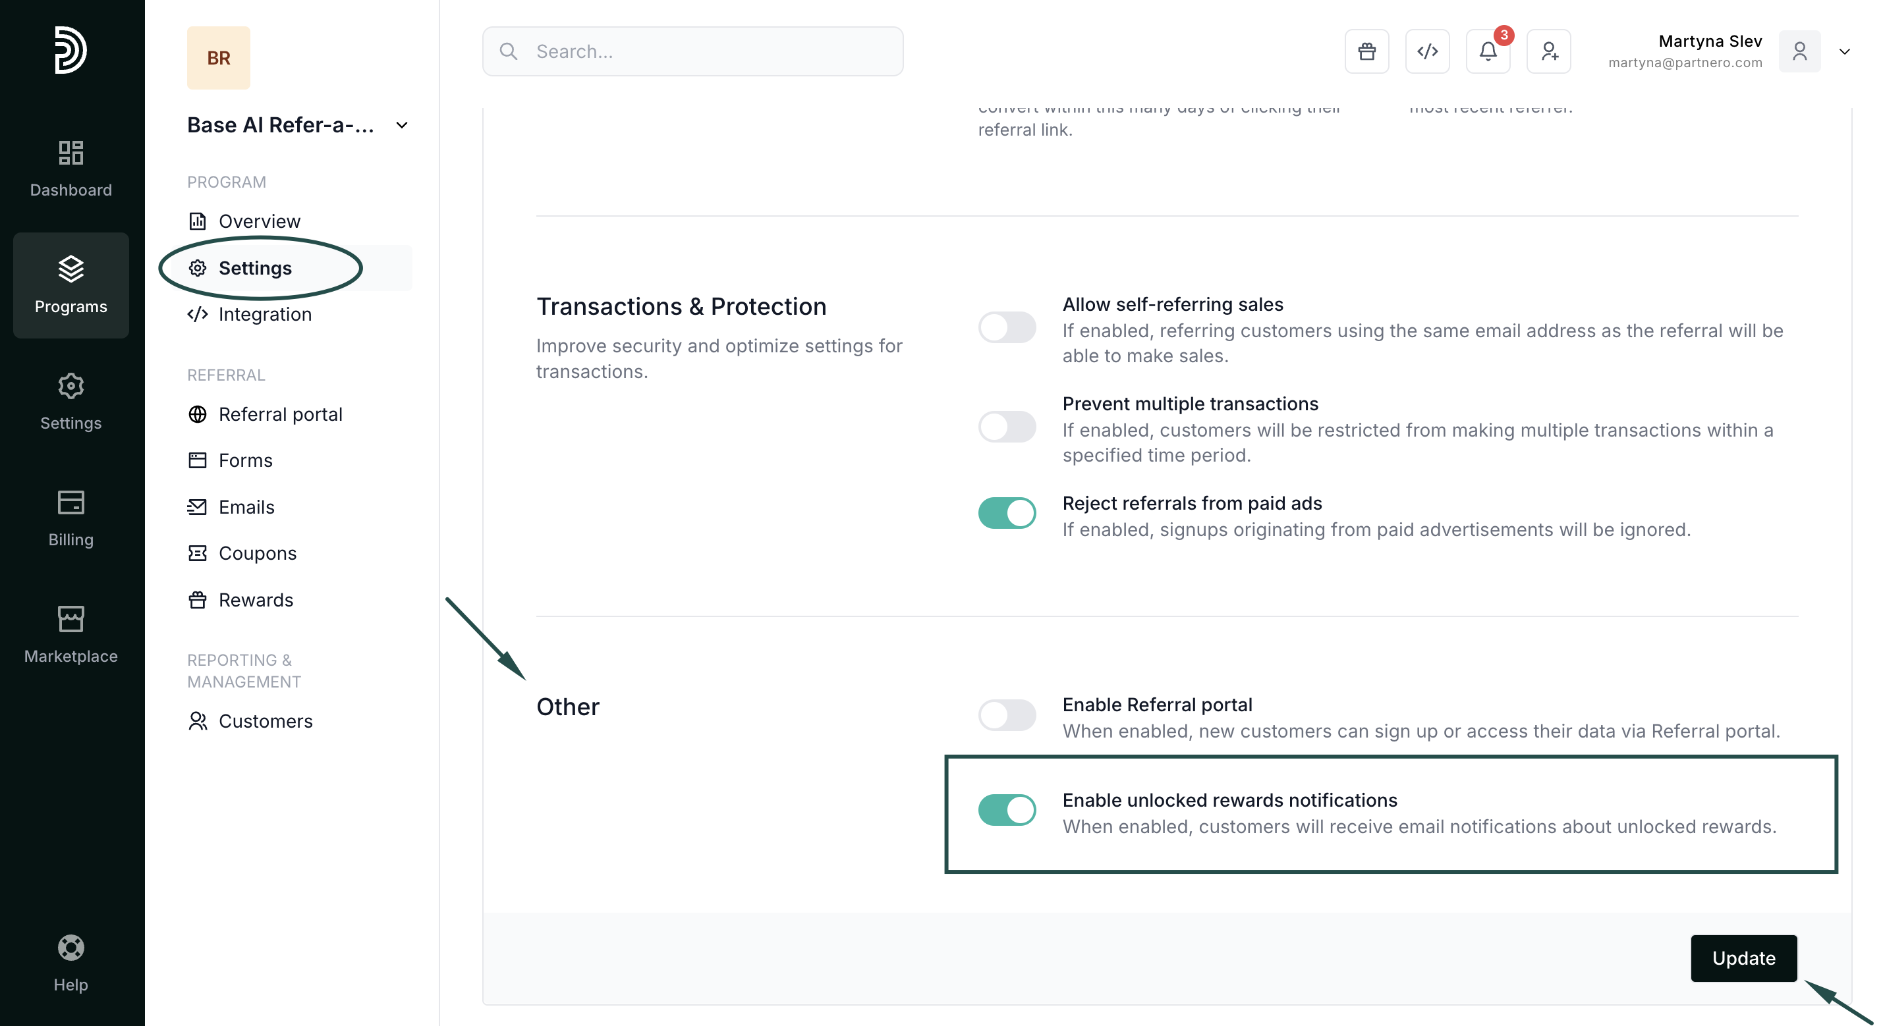The image size is (1883, 1026).
Task: Expand the Base AI Refer-a program dropdown
Action: pos(401,125)
